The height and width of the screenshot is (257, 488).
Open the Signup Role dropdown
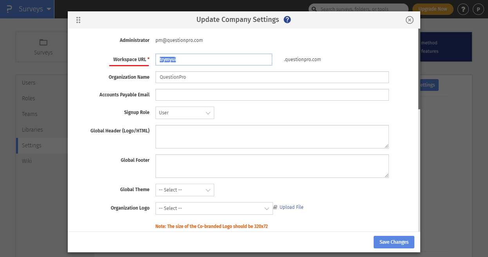point(185,113)
